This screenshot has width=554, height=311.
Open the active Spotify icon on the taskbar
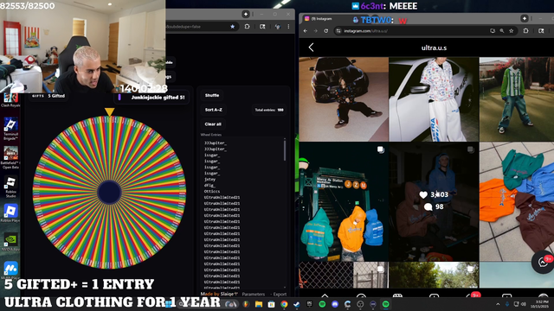386,304
